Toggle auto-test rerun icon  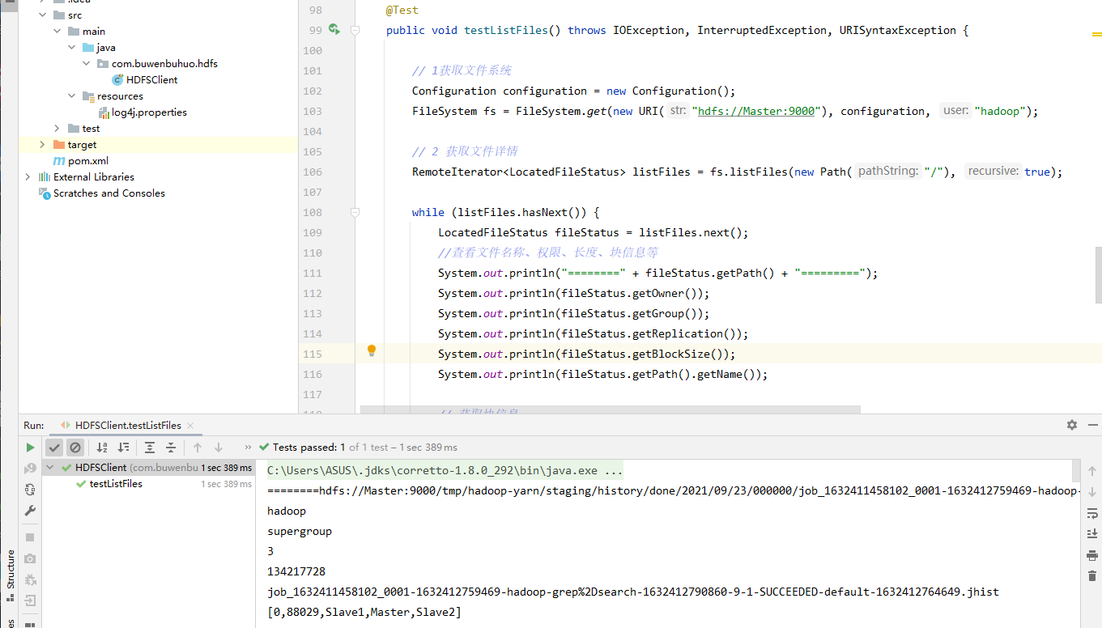pos(30,489)
